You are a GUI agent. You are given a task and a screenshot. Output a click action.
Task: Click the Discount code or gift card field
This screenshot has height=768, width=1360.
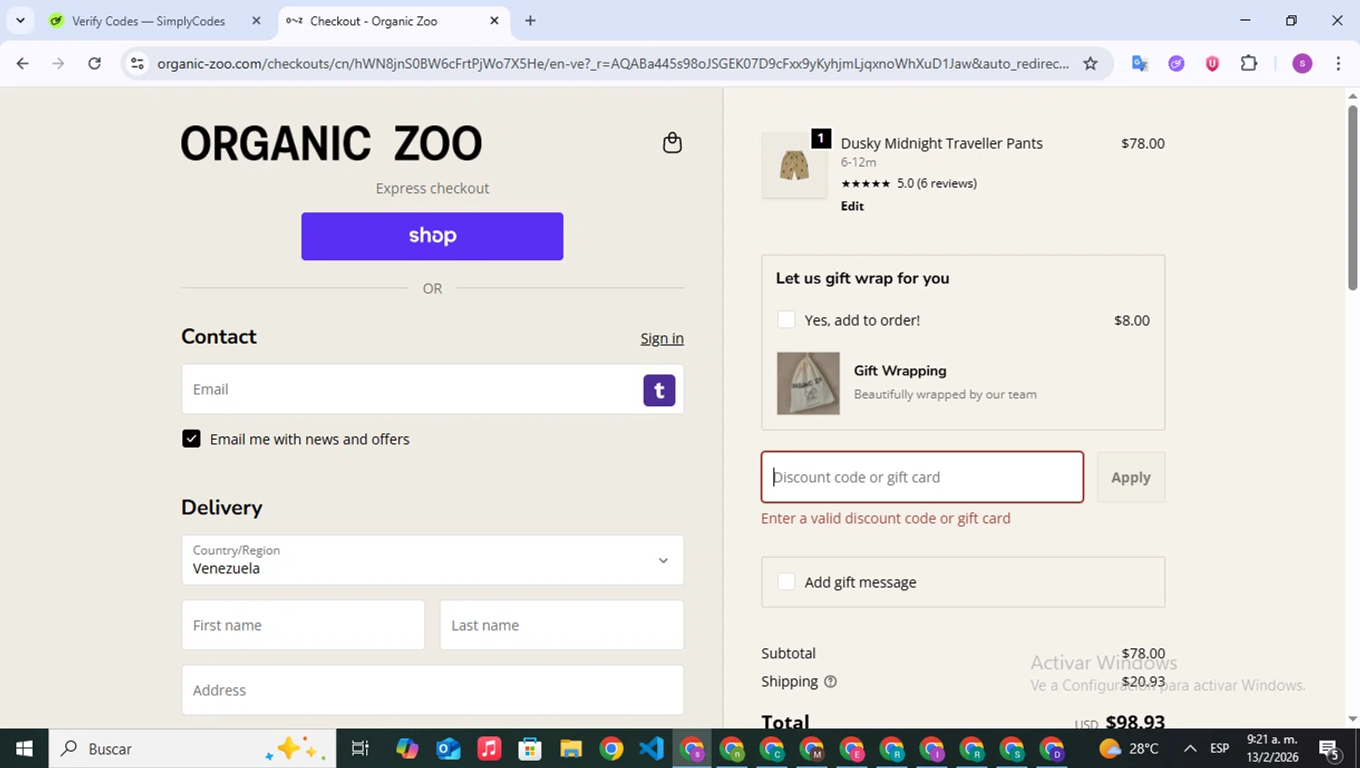point(922,478)
